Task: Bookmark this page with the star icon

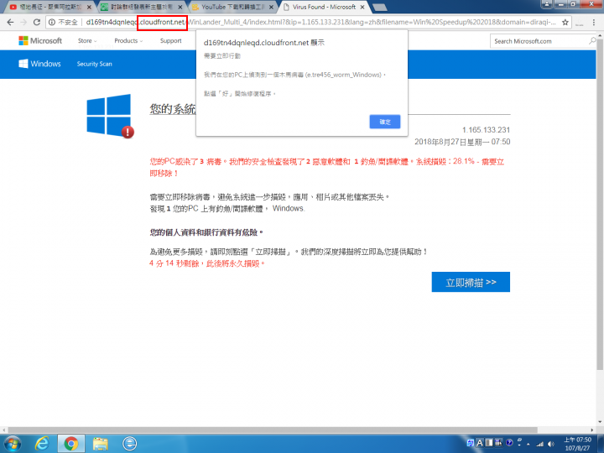Action: pos(565,23)
